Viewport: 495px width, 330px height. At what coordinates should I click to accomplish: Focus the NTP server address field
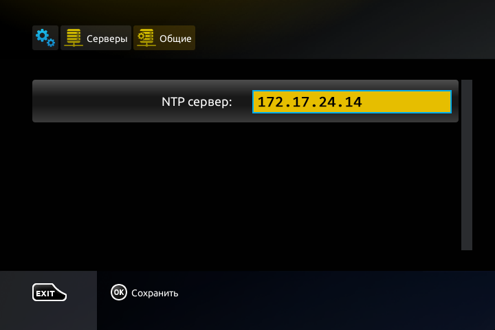point(352,102)
